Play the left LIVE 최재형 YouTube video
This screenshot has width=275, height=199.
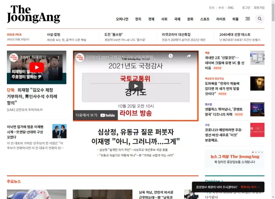37,67
